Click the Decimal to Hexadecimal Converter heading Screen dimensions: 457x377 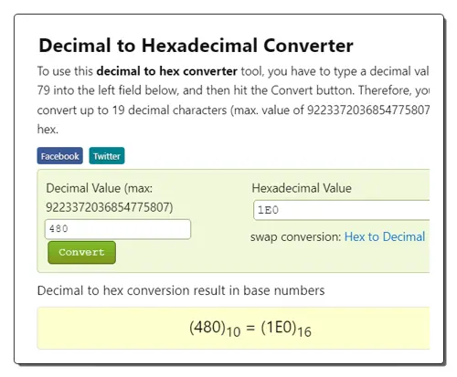click(196, 46)
